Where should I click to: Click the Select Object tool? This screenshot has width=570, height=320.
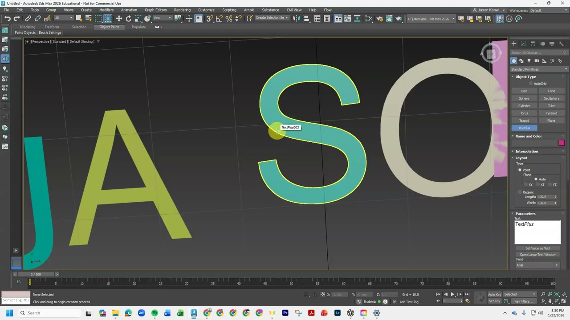click(x=79, y=19)
